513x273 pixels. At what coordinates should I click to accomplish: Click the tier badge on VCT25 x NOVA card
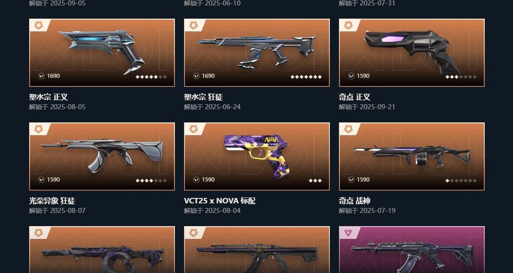193,129
